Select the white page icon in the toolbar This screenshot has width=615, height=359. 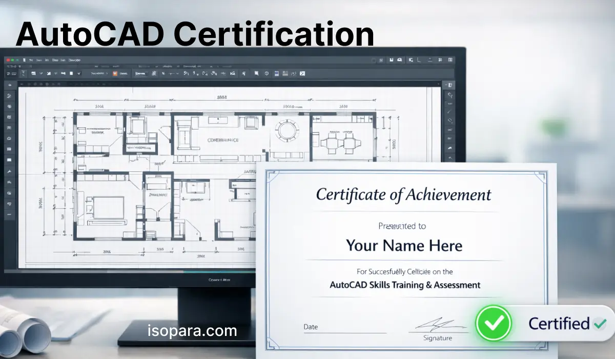tap(71, 73)
